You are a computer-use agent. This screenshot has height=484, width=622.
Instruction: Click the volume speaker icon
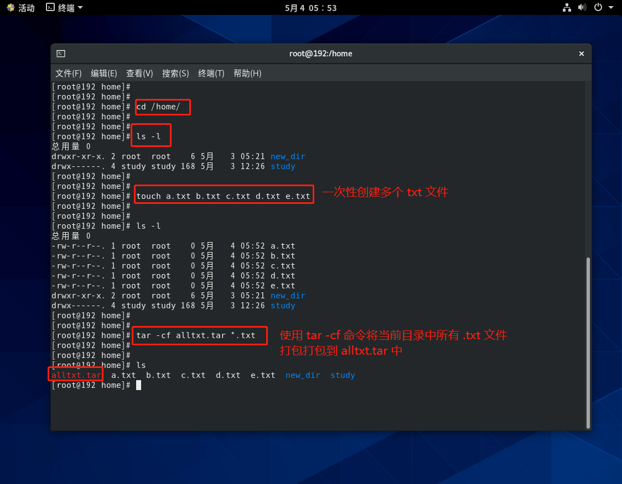tap(582, 8)
